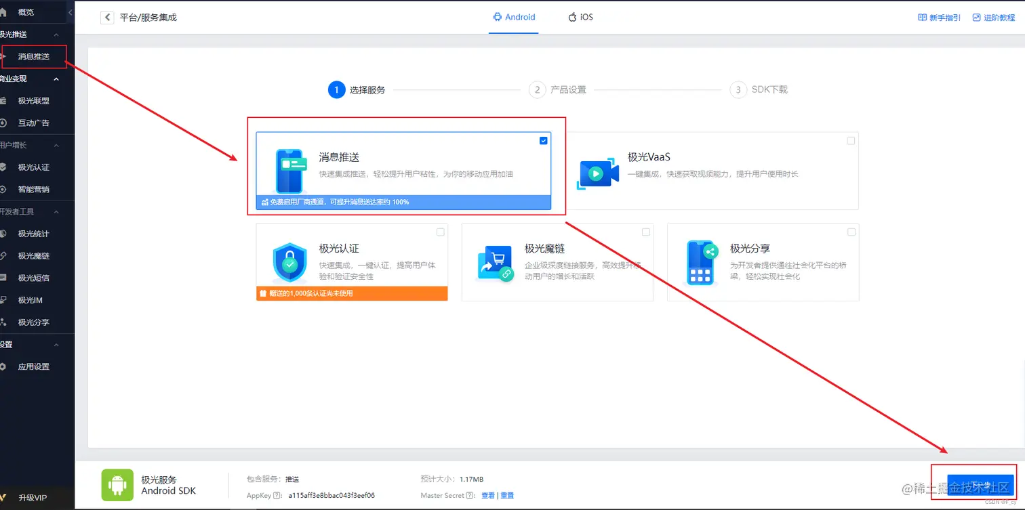The image size is (1025, 510).
Task: Click the 极光服务 Android SDK label
Action: point(169,485)
